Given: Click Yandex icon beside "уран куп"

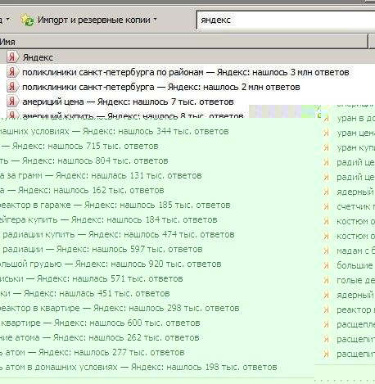Looking at the screenshot, I should (x=327, y=147).
